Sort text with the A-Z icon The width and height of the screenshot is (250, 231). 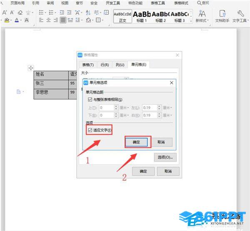pyautogui.click(x=88, y=12)
